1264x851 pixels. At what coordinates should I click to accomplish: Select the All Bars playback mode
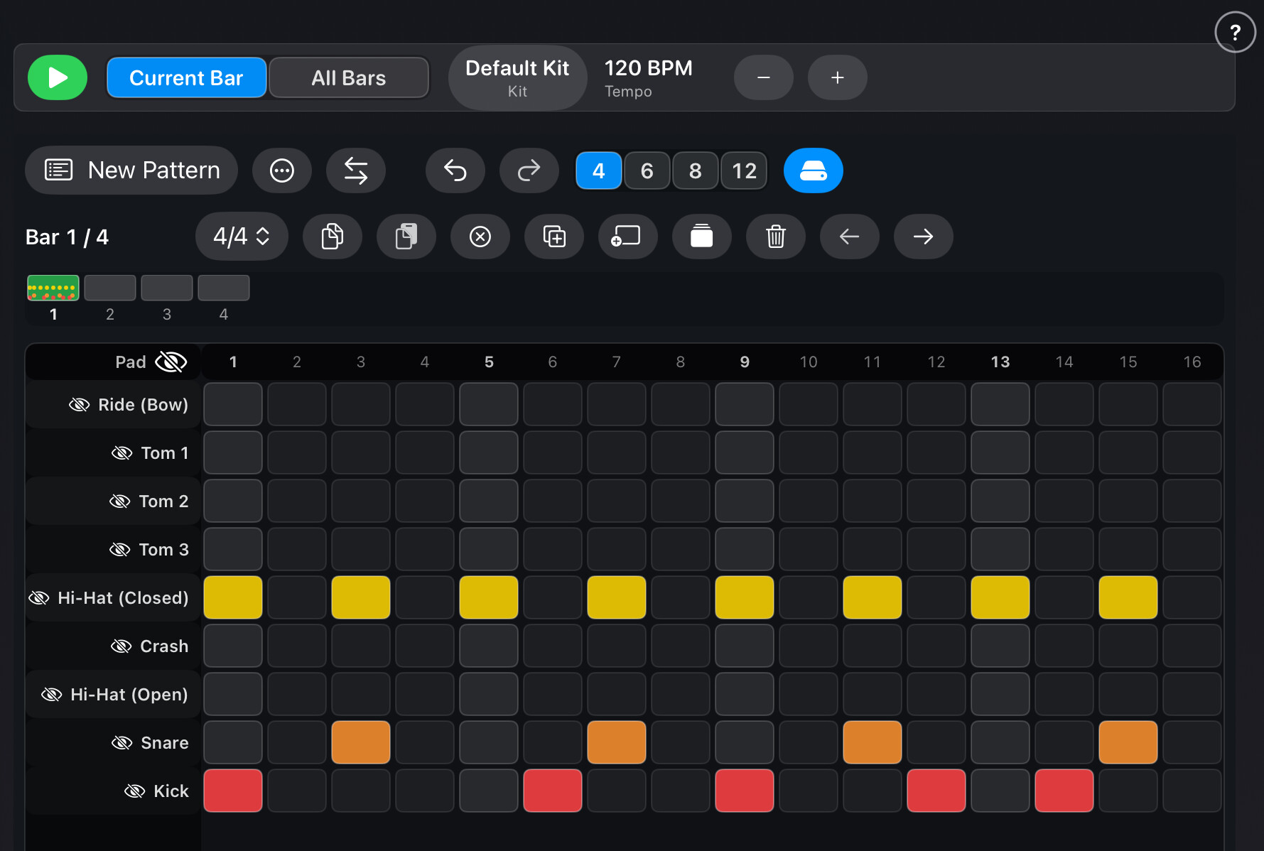(349, 77)
